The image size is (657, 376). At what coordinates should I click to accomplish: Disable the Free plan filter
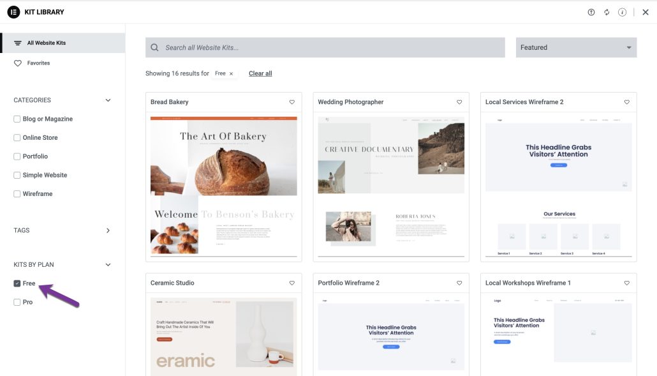[16, 283]
